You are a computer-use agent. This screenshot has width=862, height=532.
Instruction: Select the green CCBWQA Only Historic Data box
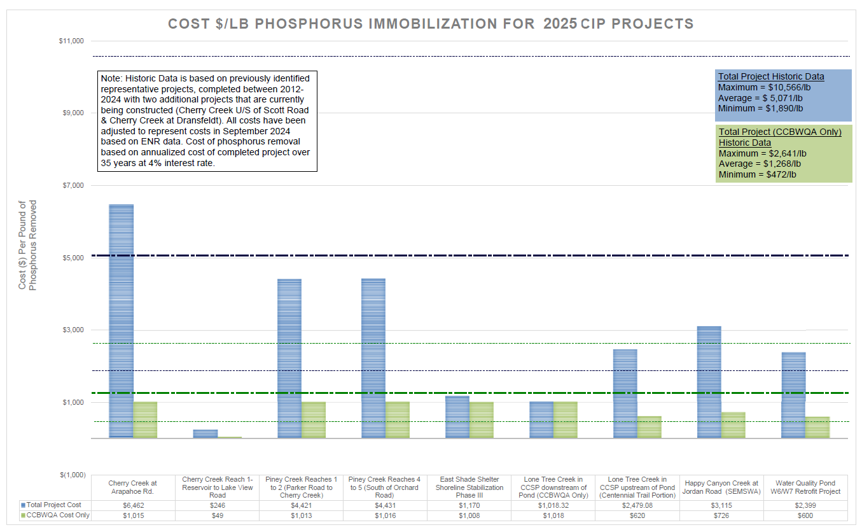pyautogui.click(x=783, y=153)
